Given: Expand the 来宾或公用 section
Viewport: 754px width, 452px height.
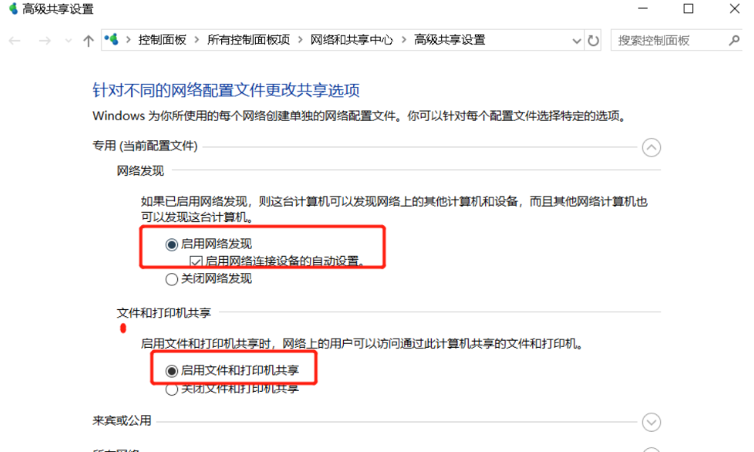Looking at the screenshot, I should point(651,422).
